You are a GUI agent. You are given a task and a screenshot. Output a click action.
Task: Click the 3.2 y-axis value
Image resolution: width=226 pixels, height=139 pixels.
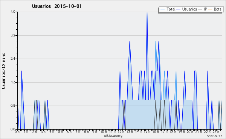13,35
